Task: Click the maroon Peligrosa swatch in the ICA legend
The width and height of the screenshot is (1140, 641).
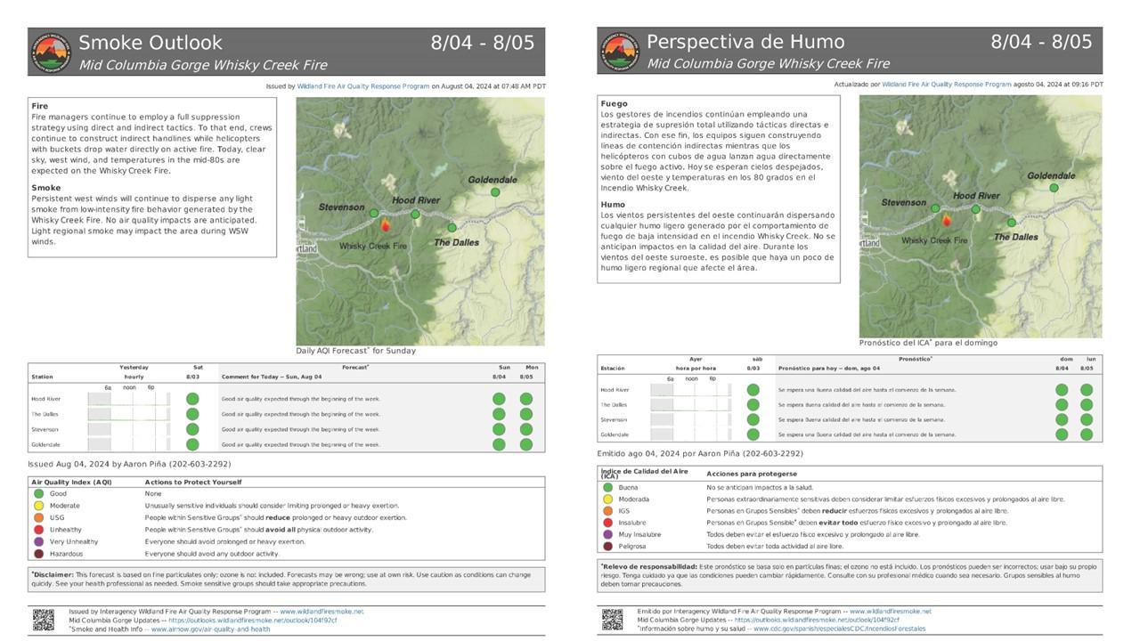Action: [x=607, y=546]
